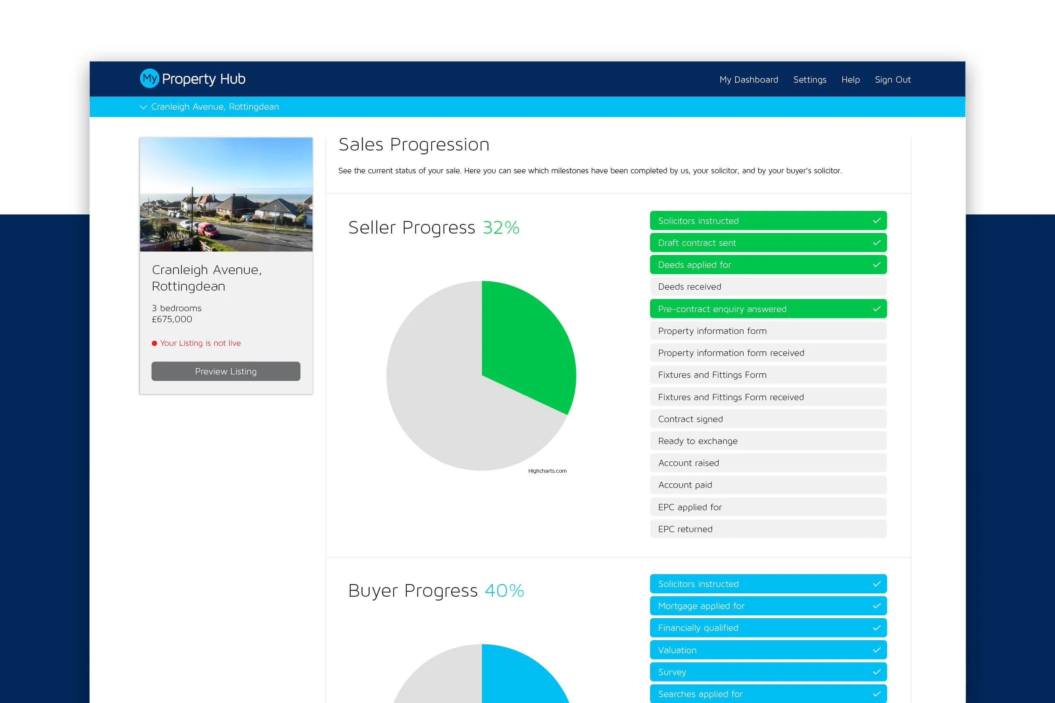Screen dimensions: 1055x703
Task: Click the red listing-not-live status dot
Action: click(x=154, y=343)
